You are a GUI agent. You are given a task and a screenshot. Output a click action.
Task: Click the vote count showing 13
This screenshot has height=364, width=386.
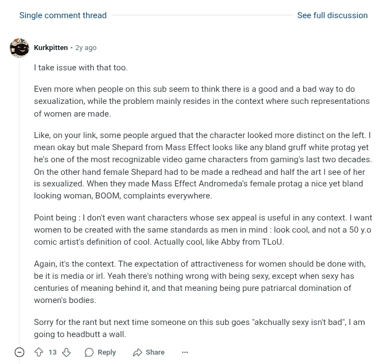pyautogui.click(x=52, y=352)
